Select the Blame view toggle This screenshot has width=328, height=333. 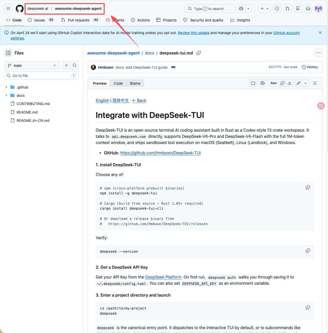click(x=135, y=83)
